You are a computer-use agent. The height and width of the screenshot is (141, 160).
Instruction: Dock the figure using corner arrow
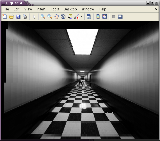[156, 9]
